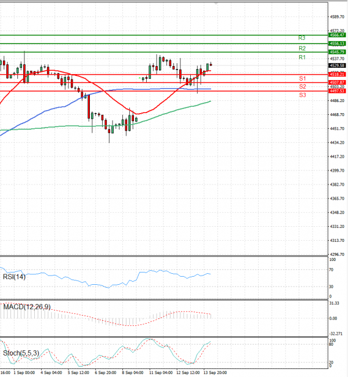Click the R3 resistance label
Viewport: 348px width, 377px height.
302,38
